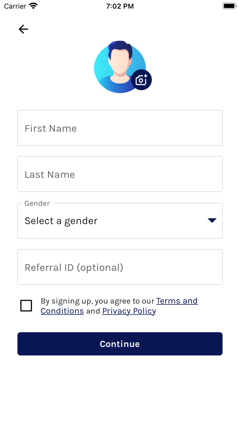
Task: Check the agree-to-terms checkbox
Action: point(26,306)
